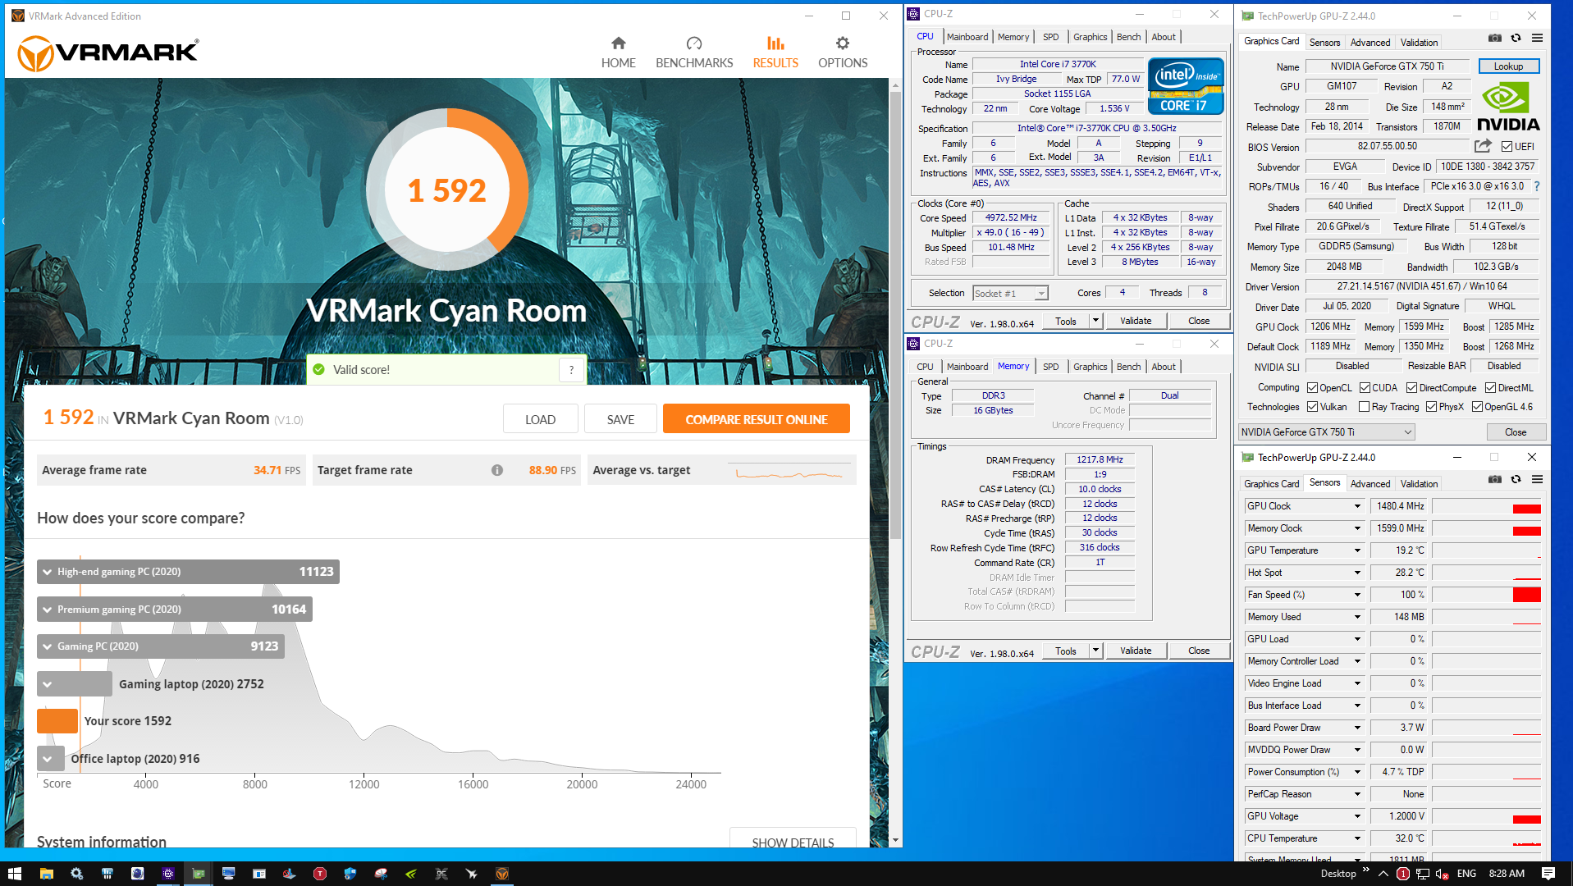The image size is (1573, 886).
Task: Take screenshot in the upper GPU-Z window
Action: (x=1495, y=38)
